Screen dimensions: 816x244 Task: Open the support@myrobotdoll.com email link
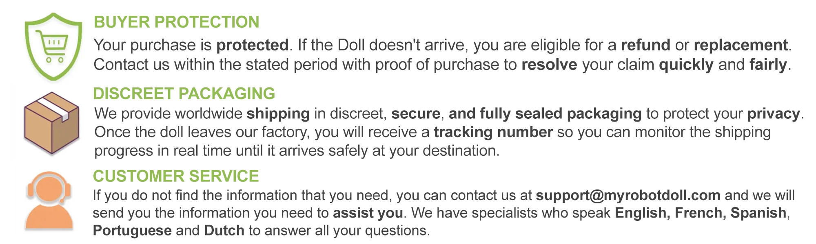628,195
